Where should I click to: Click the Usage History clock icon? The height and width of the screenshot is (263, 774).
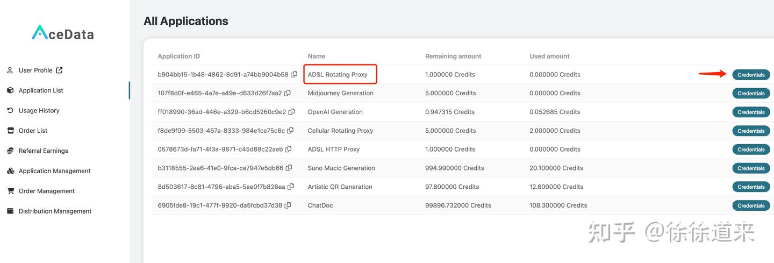click(x=10, y=110)
